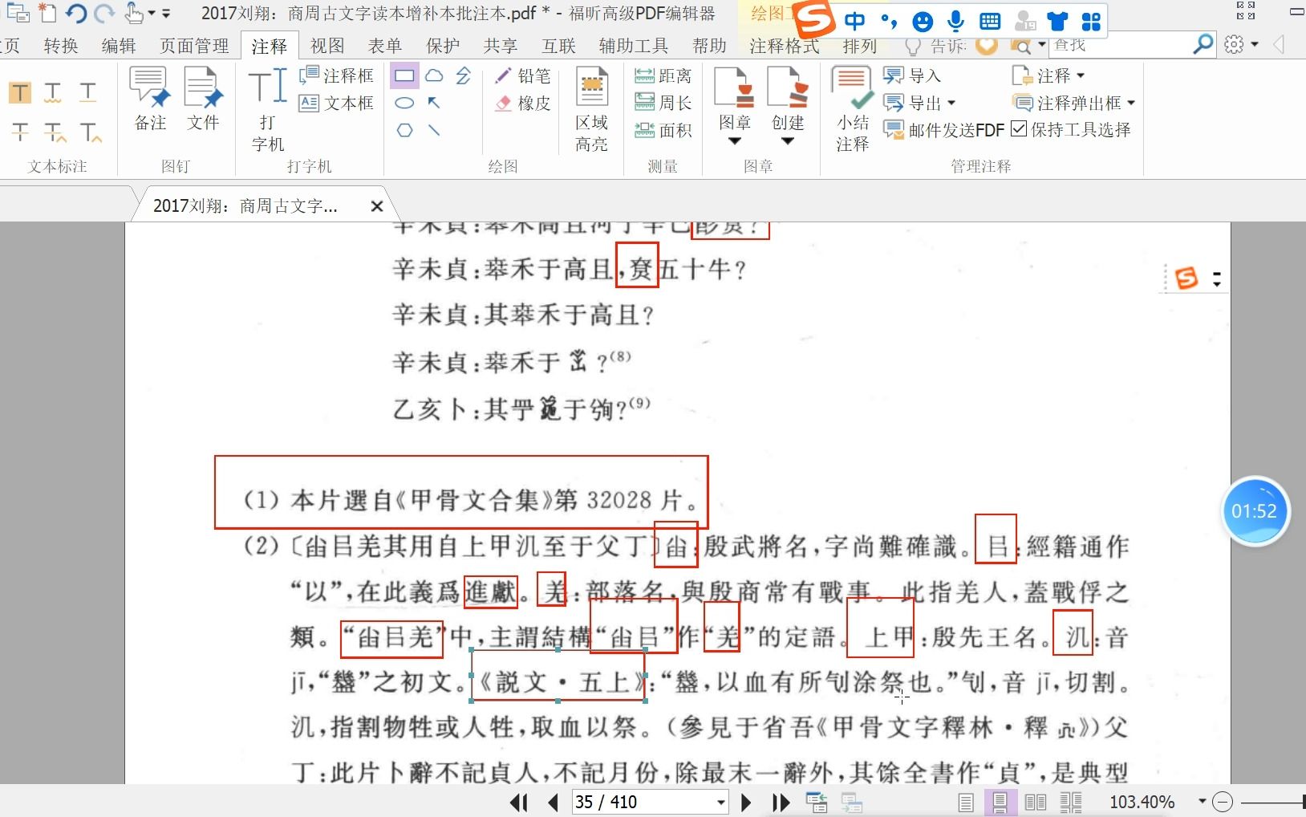Switch to the 转换 ribbon tab

point(61,46)
